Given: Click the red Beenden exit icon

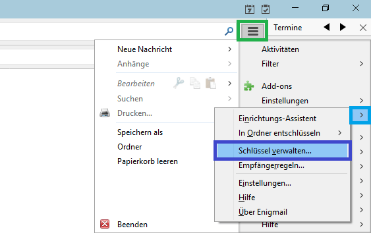Looking at the screenshot, I should (x=105, y=224).
